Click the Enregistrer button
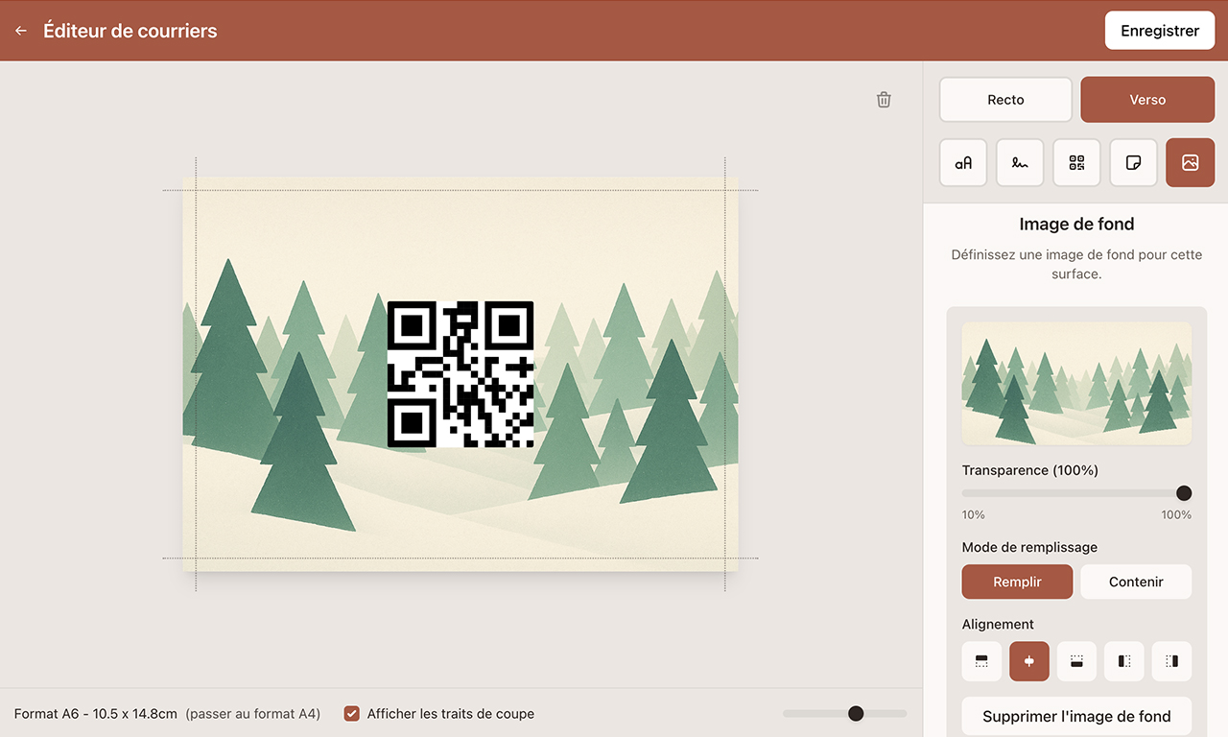This screenshot has height=737, width=1228. 1160,31
